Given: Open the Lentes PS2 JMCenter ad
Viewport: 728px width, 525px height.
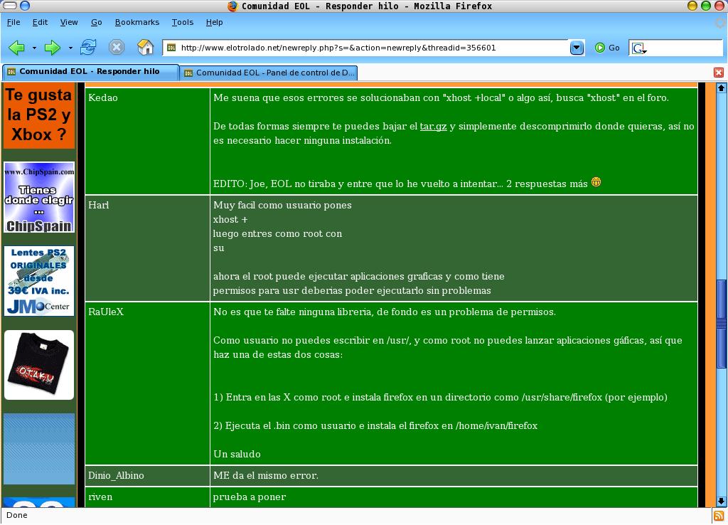Looking at the screenshot, I should (x=39, y=281).
